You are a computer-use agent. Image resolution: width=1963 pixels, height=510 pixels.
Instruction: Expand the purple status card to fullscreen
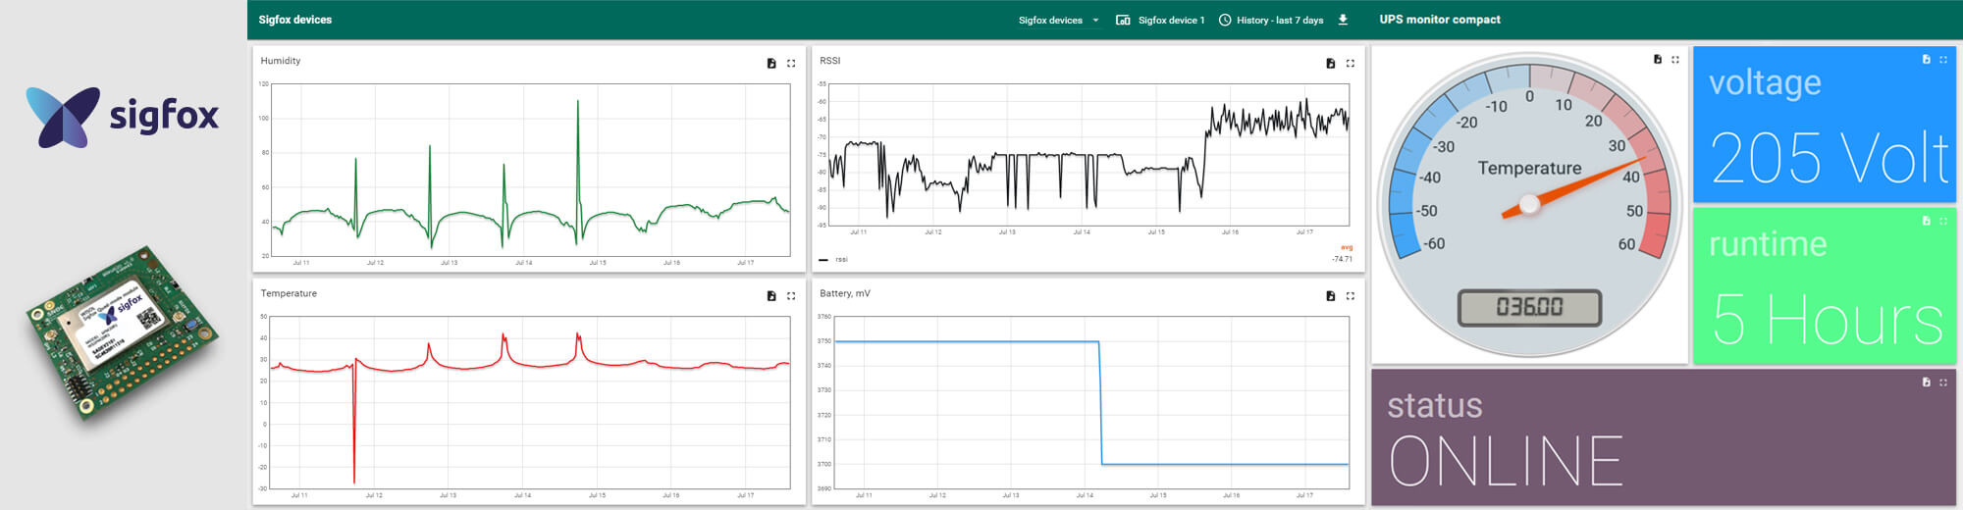click(x=1943, y=382)
